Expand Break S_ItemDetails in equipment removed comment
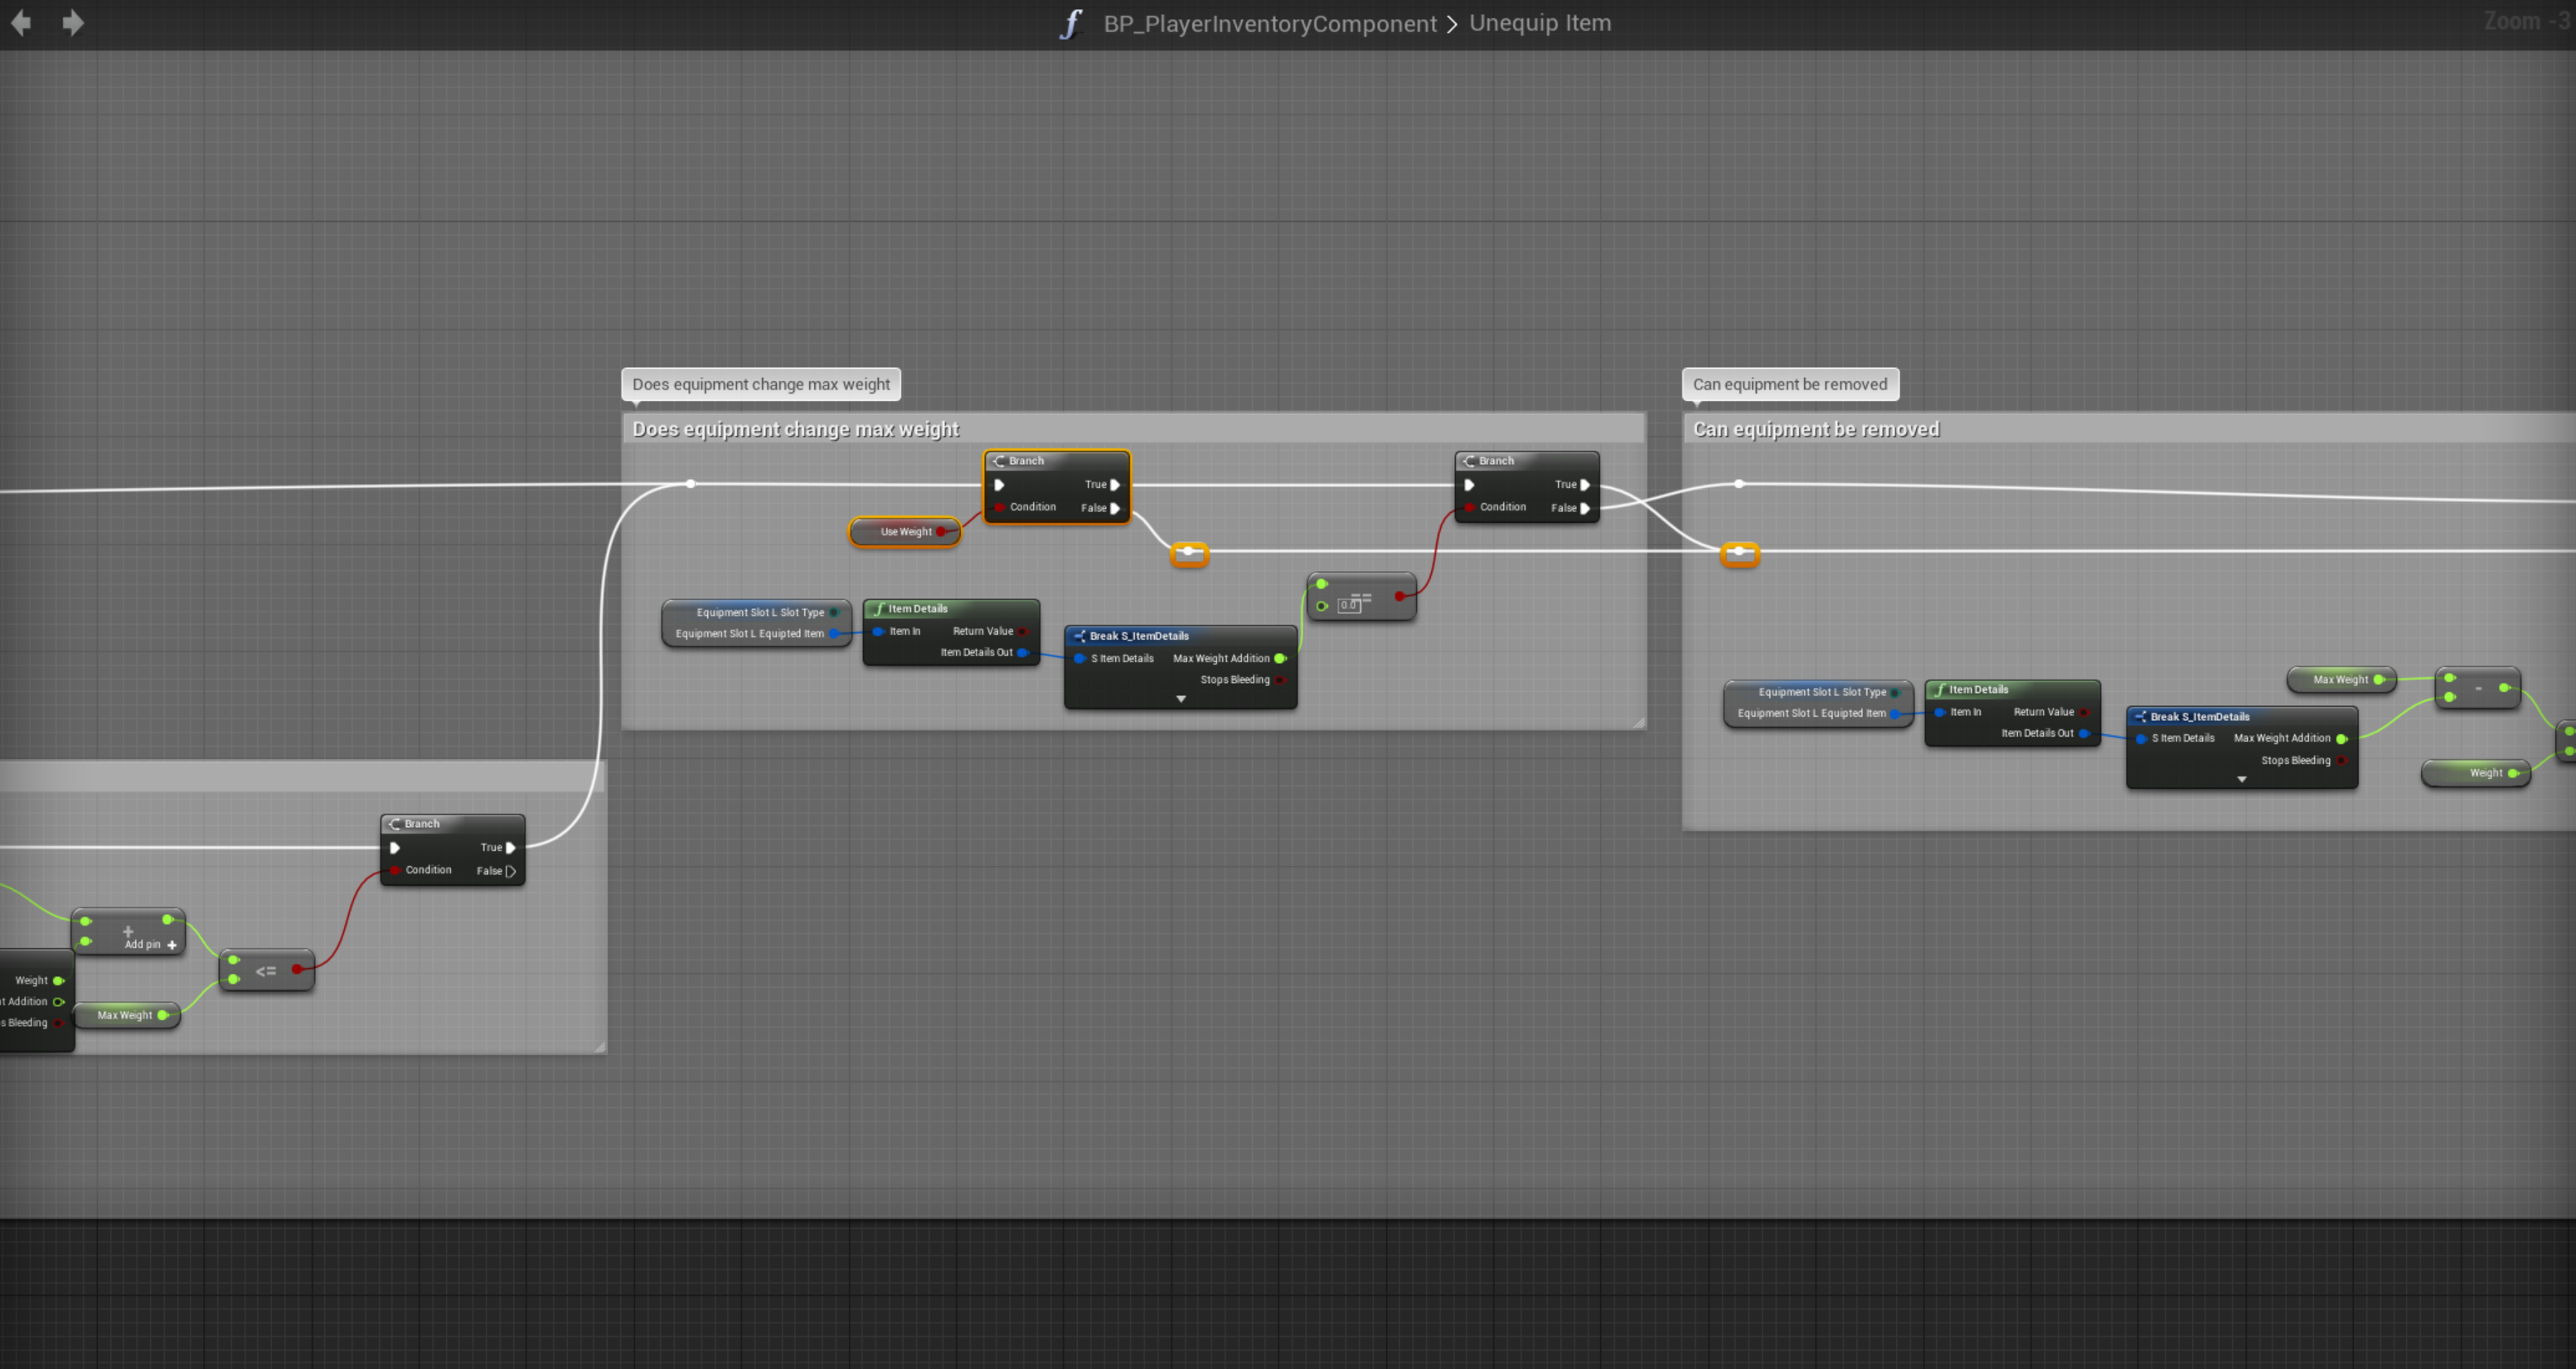Viewport: 2576px width, 1369px height. pyautogui.click(x=2241, y=781)
